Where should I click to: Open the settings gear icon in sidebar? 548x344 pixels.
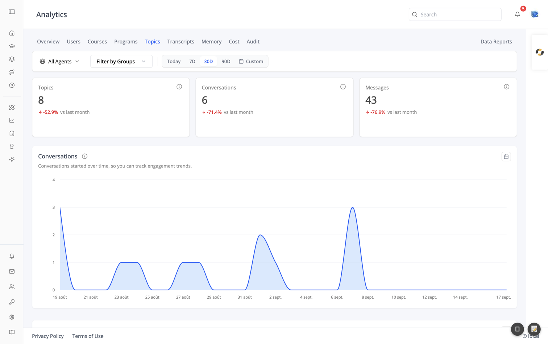(x=12, y=317)
